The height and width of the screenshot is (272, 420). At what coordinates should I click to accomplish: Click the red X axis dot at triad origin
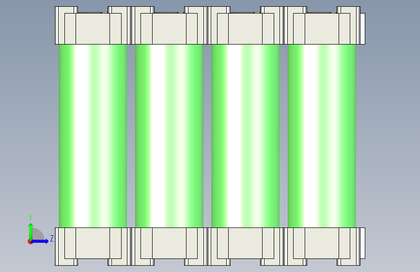pyautogui.click(x=30, y=242)
